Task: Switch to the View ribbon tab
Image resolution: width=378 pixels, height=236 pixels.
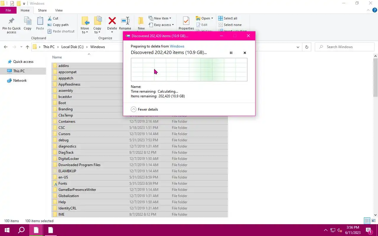Action: pyautogui.click(x=59, y=10)
